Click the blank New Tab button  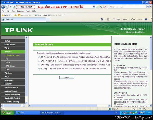pyautogui.click(x=48, y=20)
